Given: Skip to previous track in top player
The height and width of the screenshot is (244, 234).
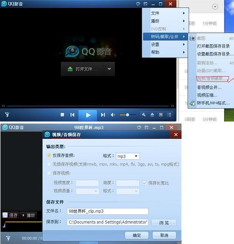Looking at the screenshot, I should tap(72, 115).
